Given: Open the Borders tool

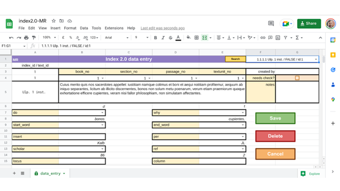Looking at the screenshot, I should (x=196, y=38).
